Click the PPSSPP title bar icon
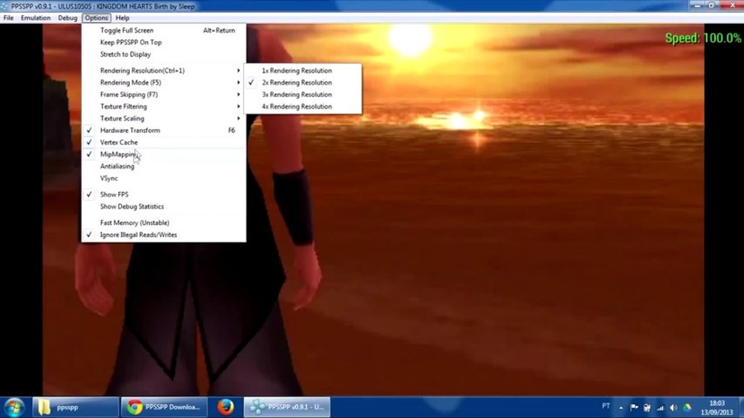Viewport: 744px width, 418px height. click(5, 6)
